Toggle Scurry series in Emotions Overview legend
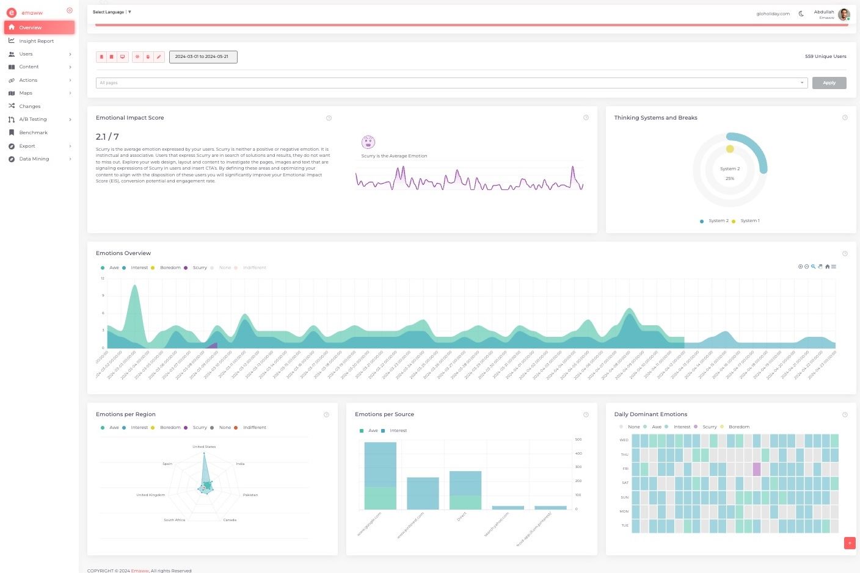The image size is (860, 573). (196, 268)
